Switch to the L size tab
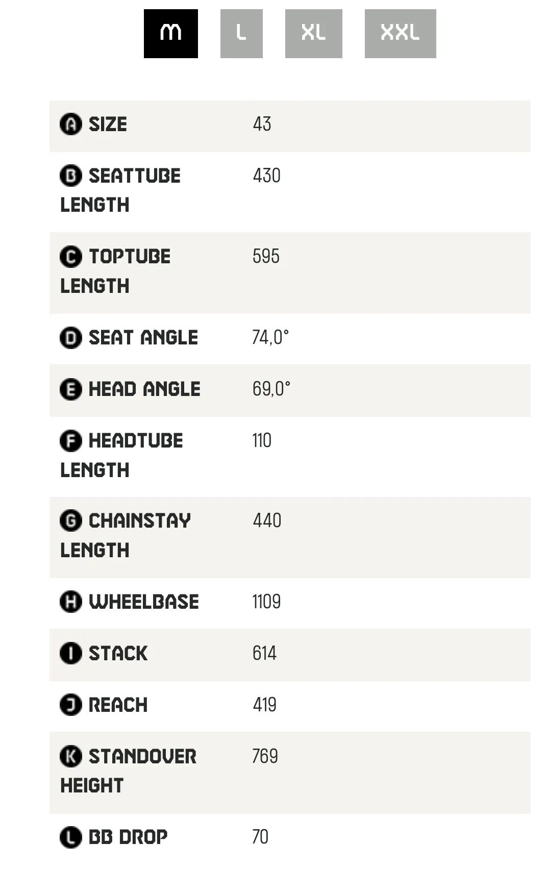Screen dimensions: 546x869 pos(241,34)
